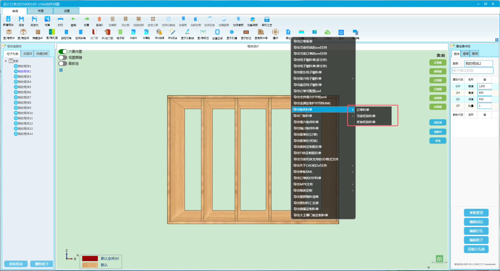Click the 梁柱切角 icon
500x271 pixels.
click(x=66, y=32)
